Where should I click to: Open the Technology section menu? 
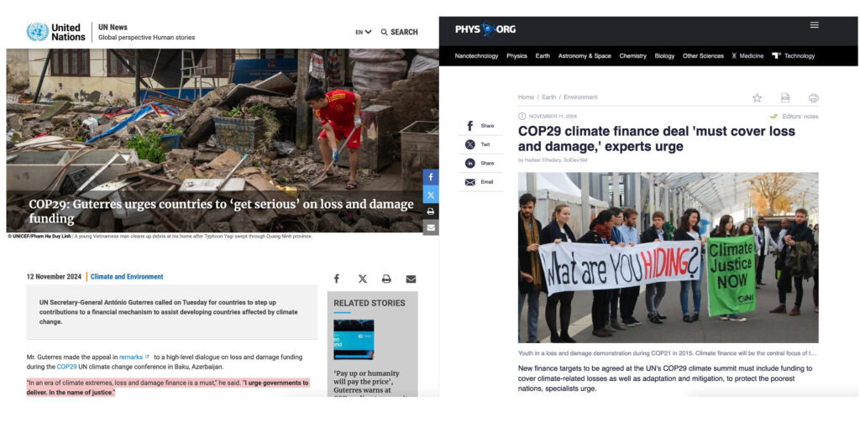793,56
